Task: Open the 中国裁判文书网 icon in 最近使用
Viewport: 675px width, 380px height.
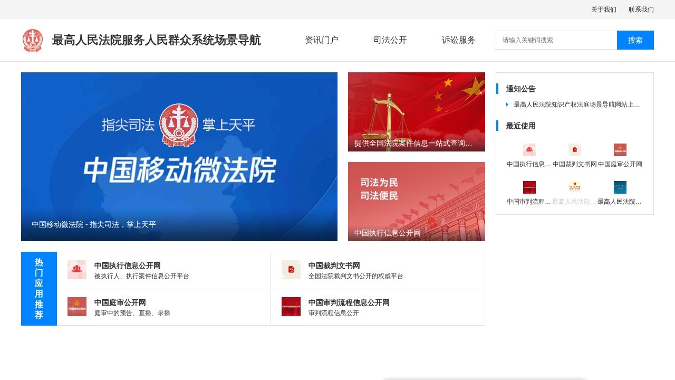Action: point(575,150)
